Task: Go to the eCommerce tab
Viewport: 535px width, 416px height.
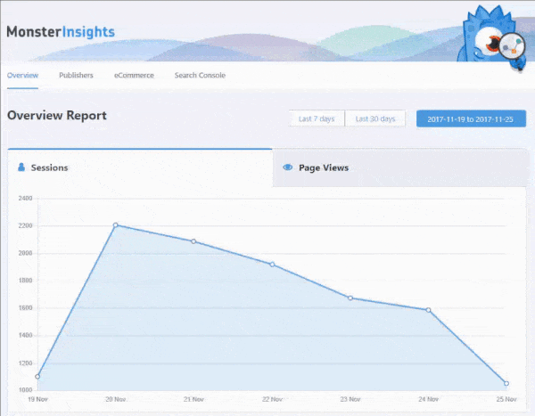Action: [x=134, y=76]
